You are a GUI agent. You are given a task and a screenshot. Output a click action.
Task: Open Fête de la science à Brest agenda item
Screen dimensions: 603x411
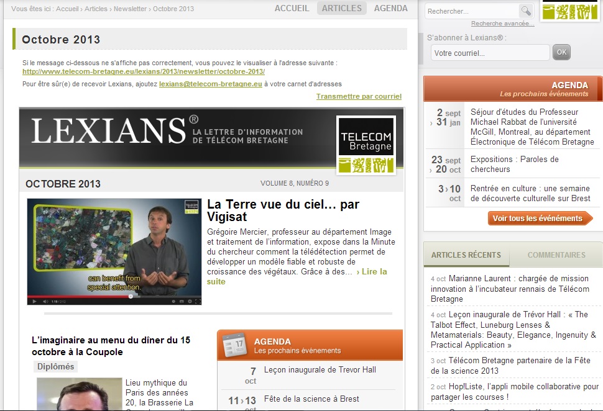[311, 399]
